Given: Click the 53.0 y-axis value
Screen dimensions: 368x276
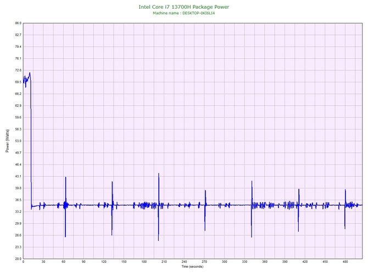Looking at the screenshot, I should (x=18, y=141).
